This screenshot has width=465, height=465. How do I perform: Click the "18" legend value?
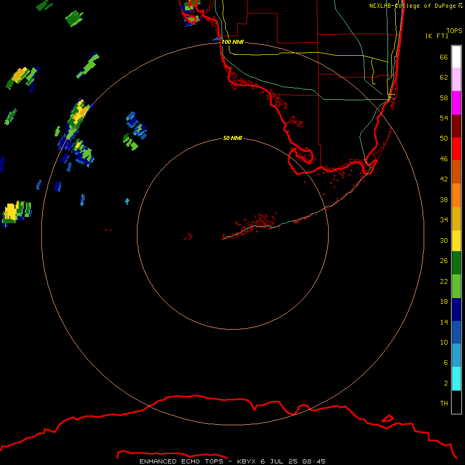(x=444, y=302)
